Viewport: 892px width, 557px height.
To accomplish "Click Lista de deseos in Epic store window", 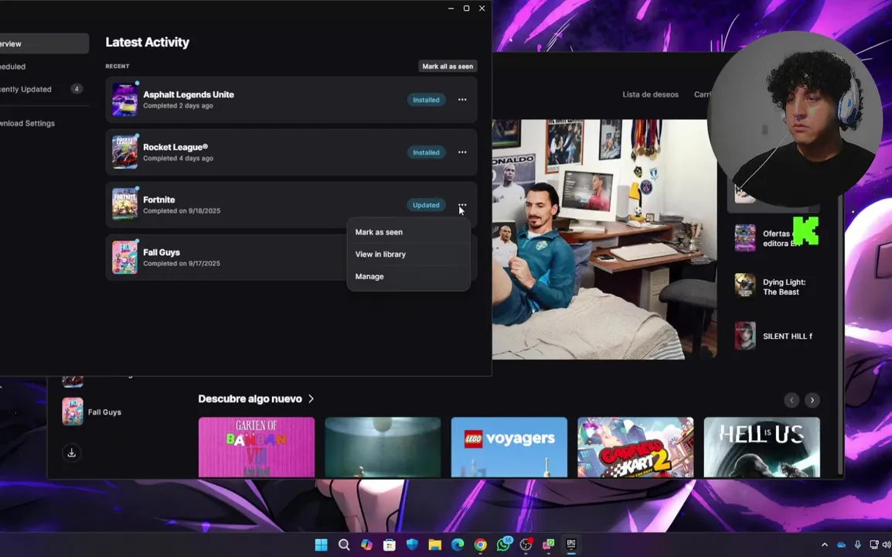I will point(650,94).
